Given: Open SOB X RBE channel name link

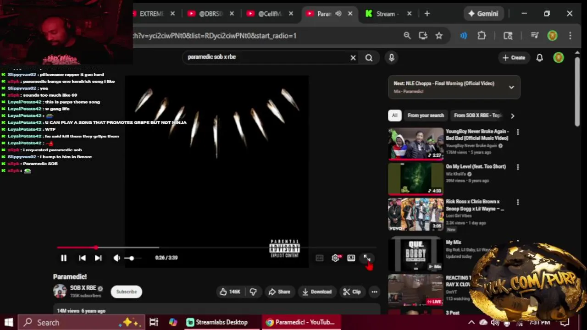Looking at the screenshot, I should coord(83,288).
